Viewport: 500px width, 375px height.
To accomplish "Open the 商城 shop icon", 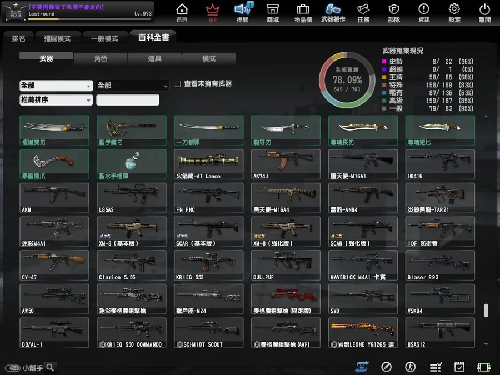I will (x=273, y=13).
